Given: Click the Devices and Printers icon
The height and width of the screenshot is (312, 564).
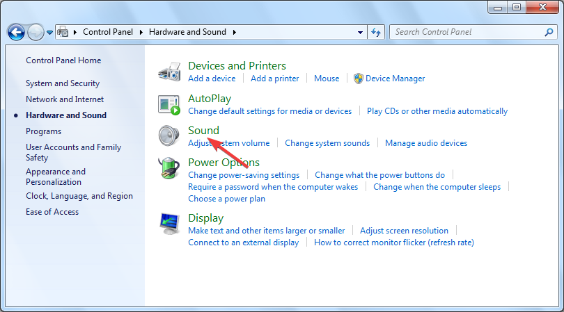Looking at the screenshot, I should click(x=169, y=72).
